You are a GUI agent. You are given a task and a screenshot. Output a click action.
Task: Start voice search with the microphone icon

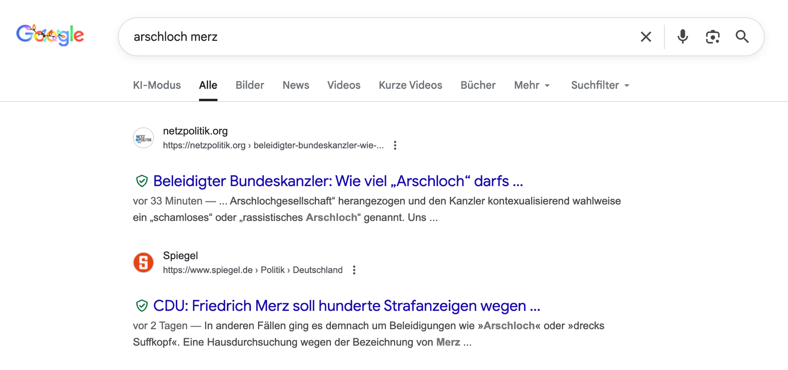pyautogui.click(x=682, y=37)
